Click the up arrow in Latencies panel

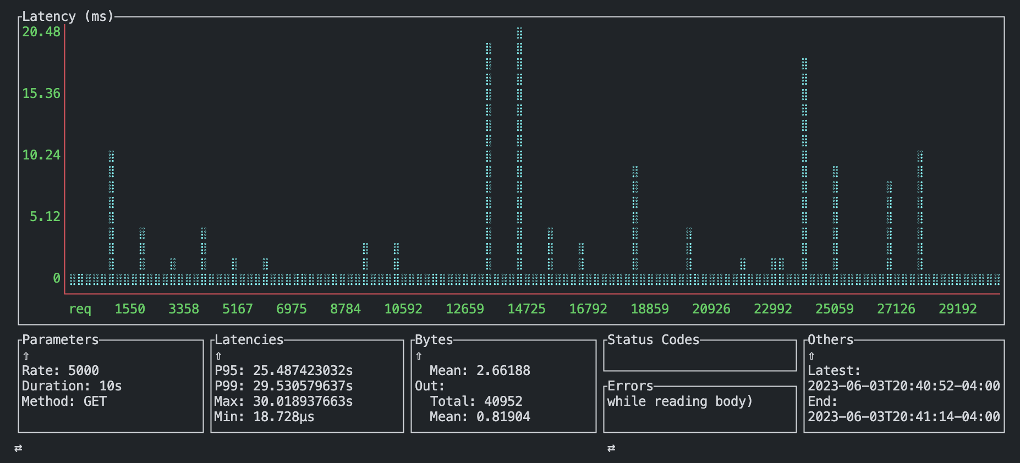click(x=218, y=356)
